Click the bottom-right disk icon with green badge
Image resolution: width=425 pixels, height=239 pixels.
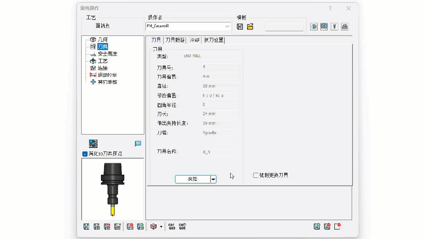(317, 226)
